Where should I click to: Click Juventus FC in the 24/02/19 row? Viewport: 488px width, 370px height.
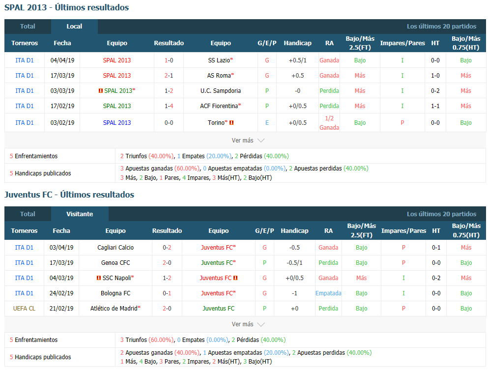click(217, 293)
